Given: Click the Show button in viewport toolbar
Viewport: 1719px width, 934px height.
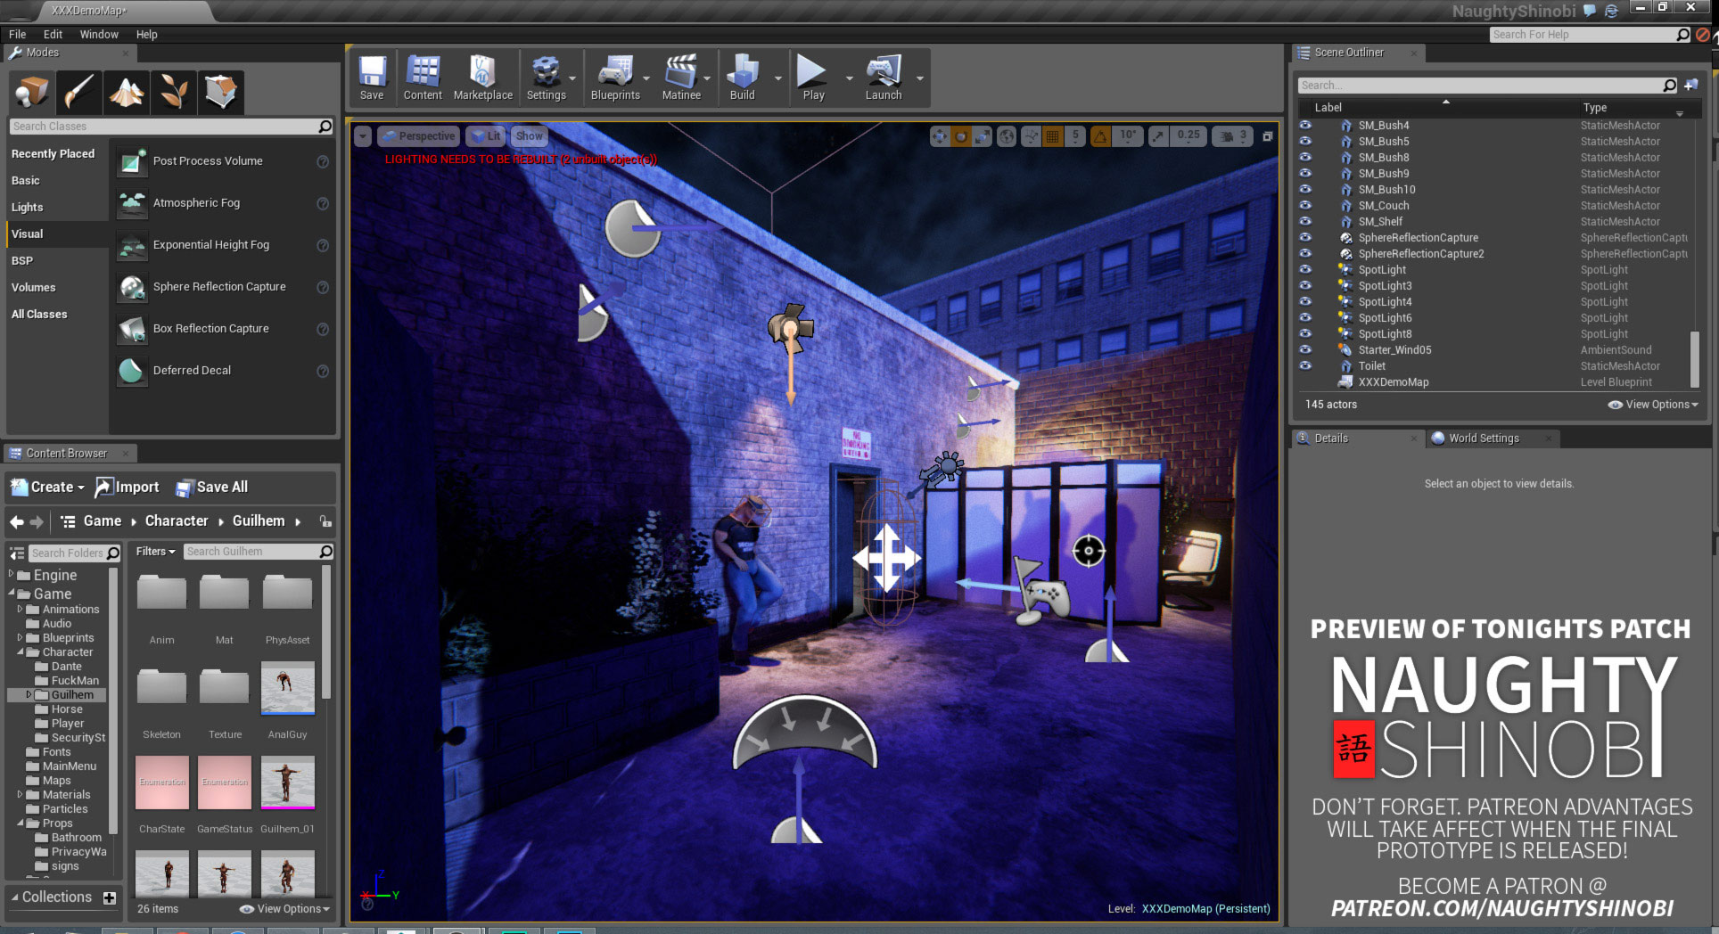Looking at the screenshot, I should (x=529, y=136).
